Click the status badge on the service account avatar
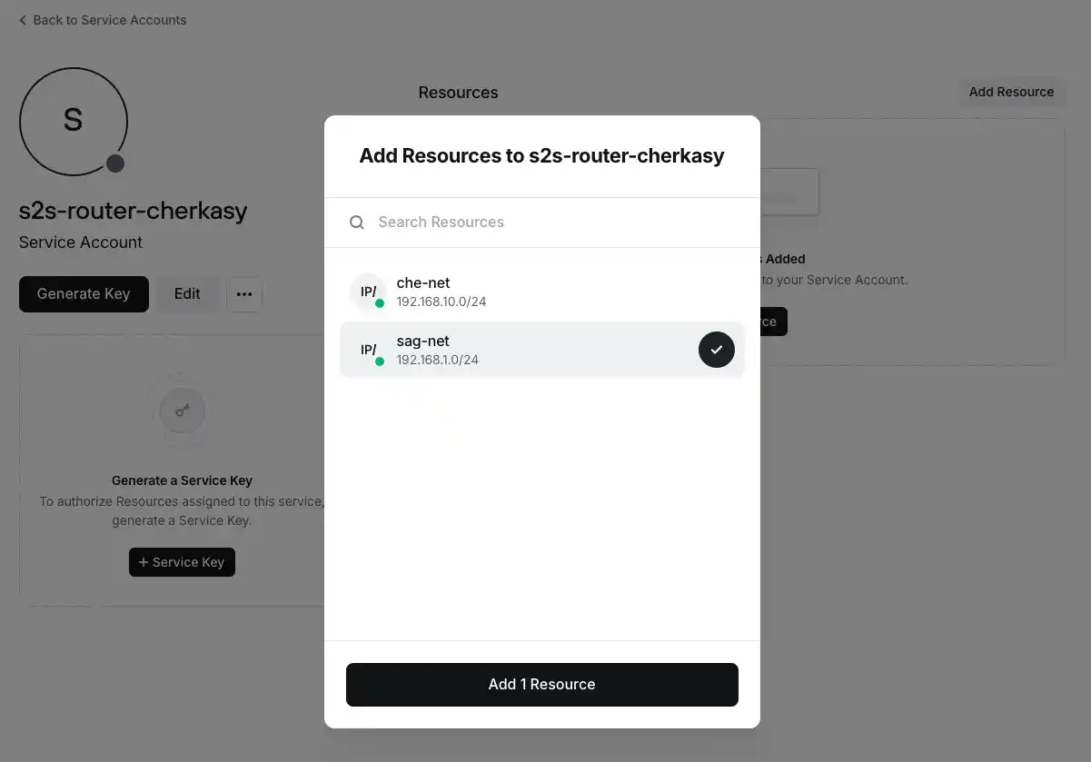1091x762 pixels. tap(114, 163)
